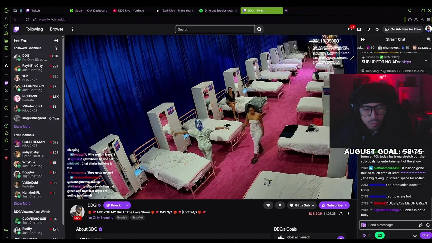The image size is (432, 243).
Task: Expand the pinned SUB UP message
Action: [426, 61]
